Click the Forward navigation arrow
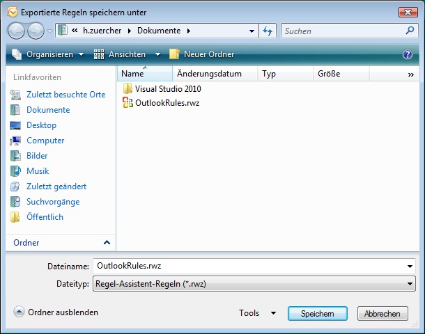Image resolution: width=425 pixels, height=334 pixels. 36,31
